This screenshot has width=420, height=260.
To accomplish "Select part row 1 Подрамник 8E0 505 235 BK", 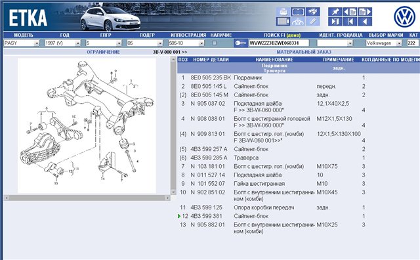I will (x=271, y=77).
